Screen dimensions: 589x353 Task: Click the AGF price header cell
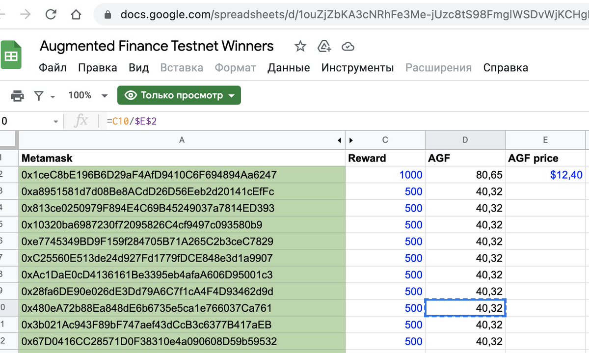pyautogui.click(x=545, y=158)
